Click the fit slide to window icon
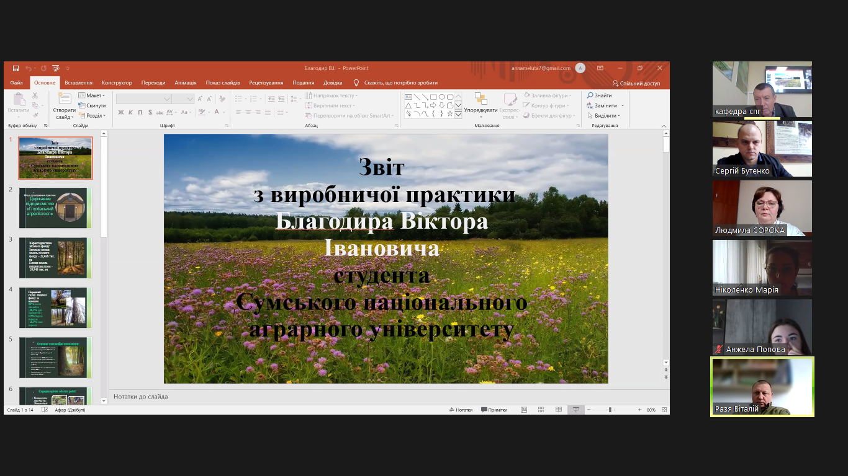The height and width of the screenshot is (476, 848). [665, 410]
